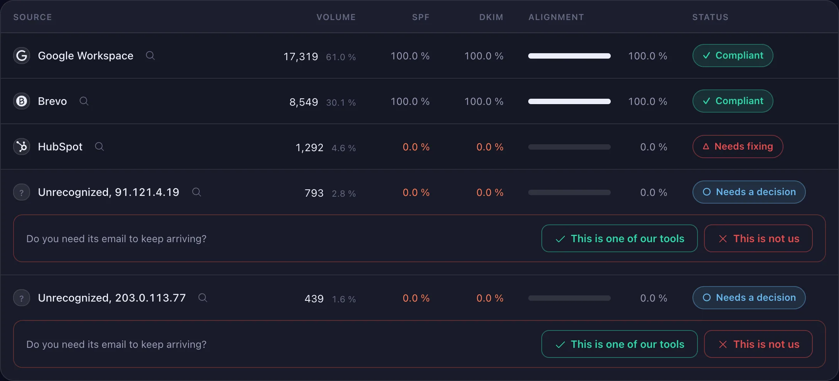Open the HubSpot magnifier icon
This screenshot has height=381, width=839.
99,147
